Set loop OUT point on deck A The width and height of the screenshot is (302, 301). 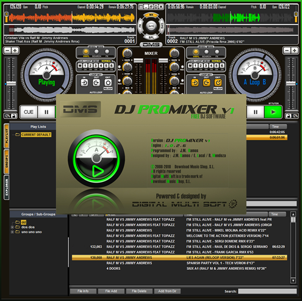(x=96, y=83)
